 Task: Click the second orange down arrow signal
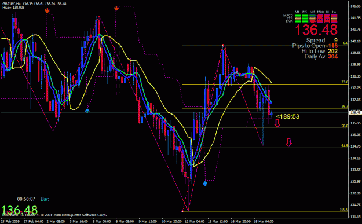[x=116, y=9]
